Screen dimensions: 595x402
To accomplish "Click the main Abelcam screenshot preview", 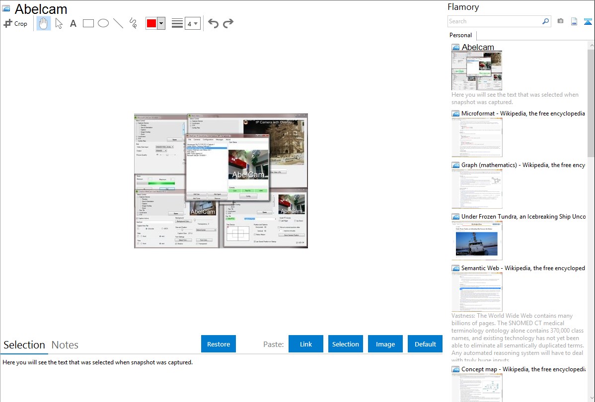I will point(221,181).
